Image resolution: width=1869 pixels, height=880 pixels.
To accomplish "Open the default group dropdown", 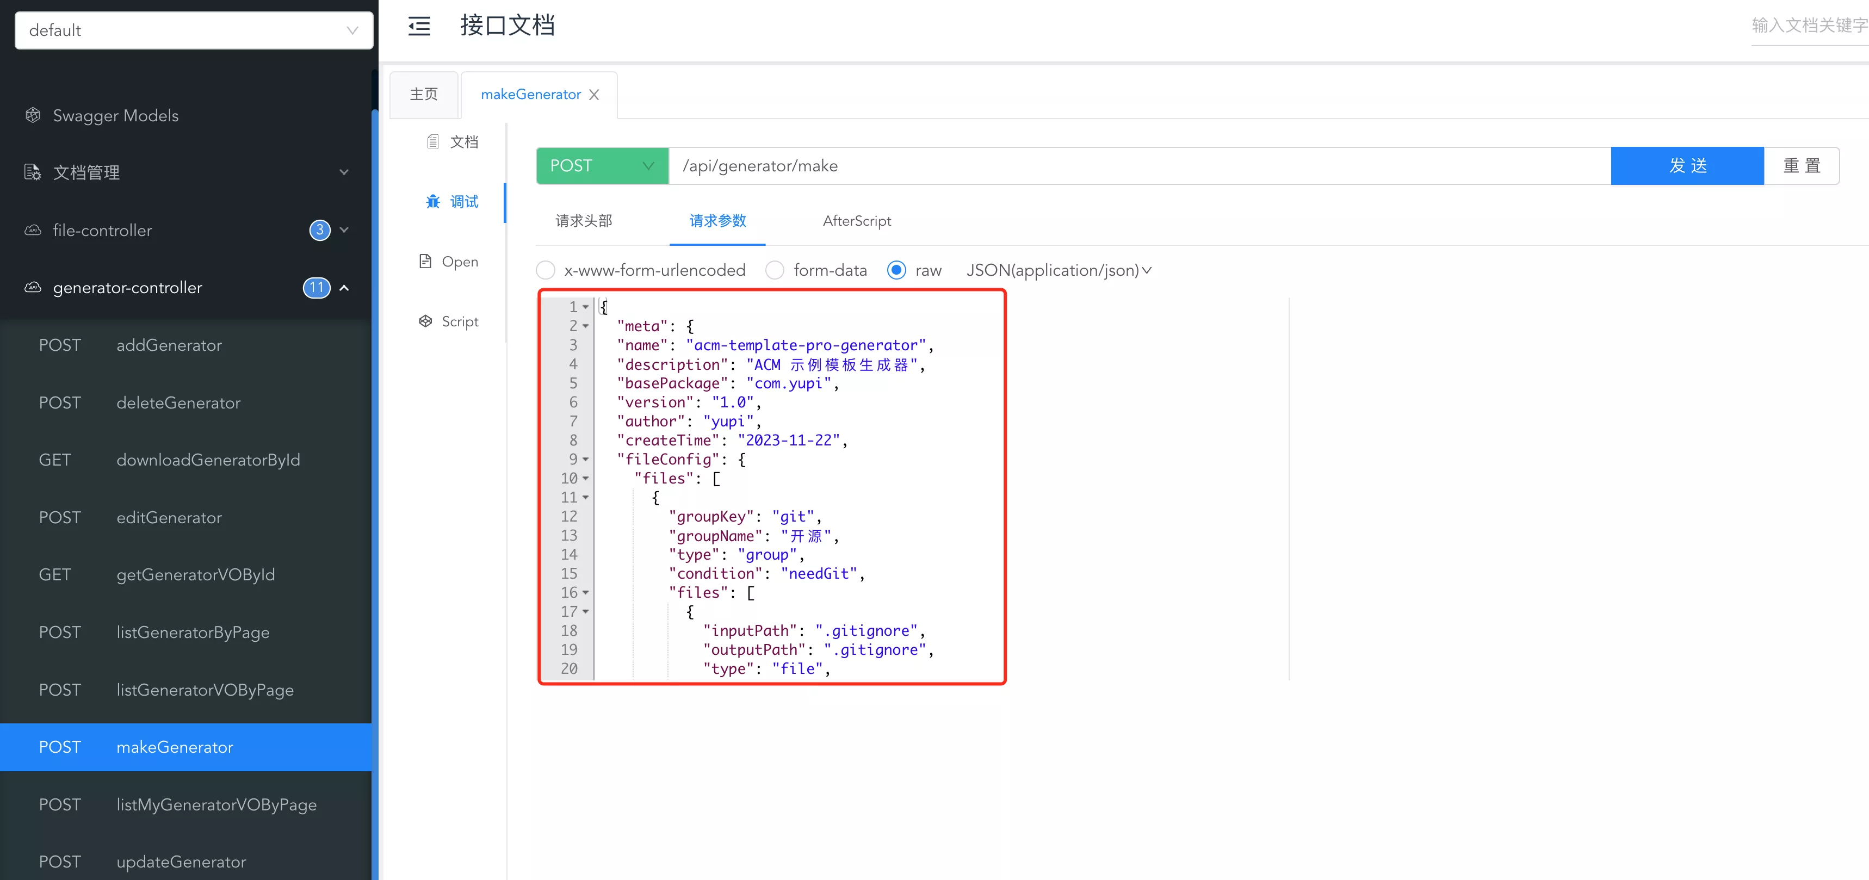I will tap(194, 30).
